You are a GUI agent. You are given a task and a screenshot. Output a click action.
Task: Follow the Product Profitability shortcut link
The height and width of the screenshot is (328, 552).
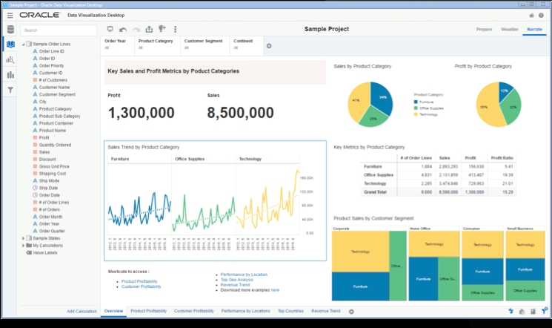(x=139, y=281)
